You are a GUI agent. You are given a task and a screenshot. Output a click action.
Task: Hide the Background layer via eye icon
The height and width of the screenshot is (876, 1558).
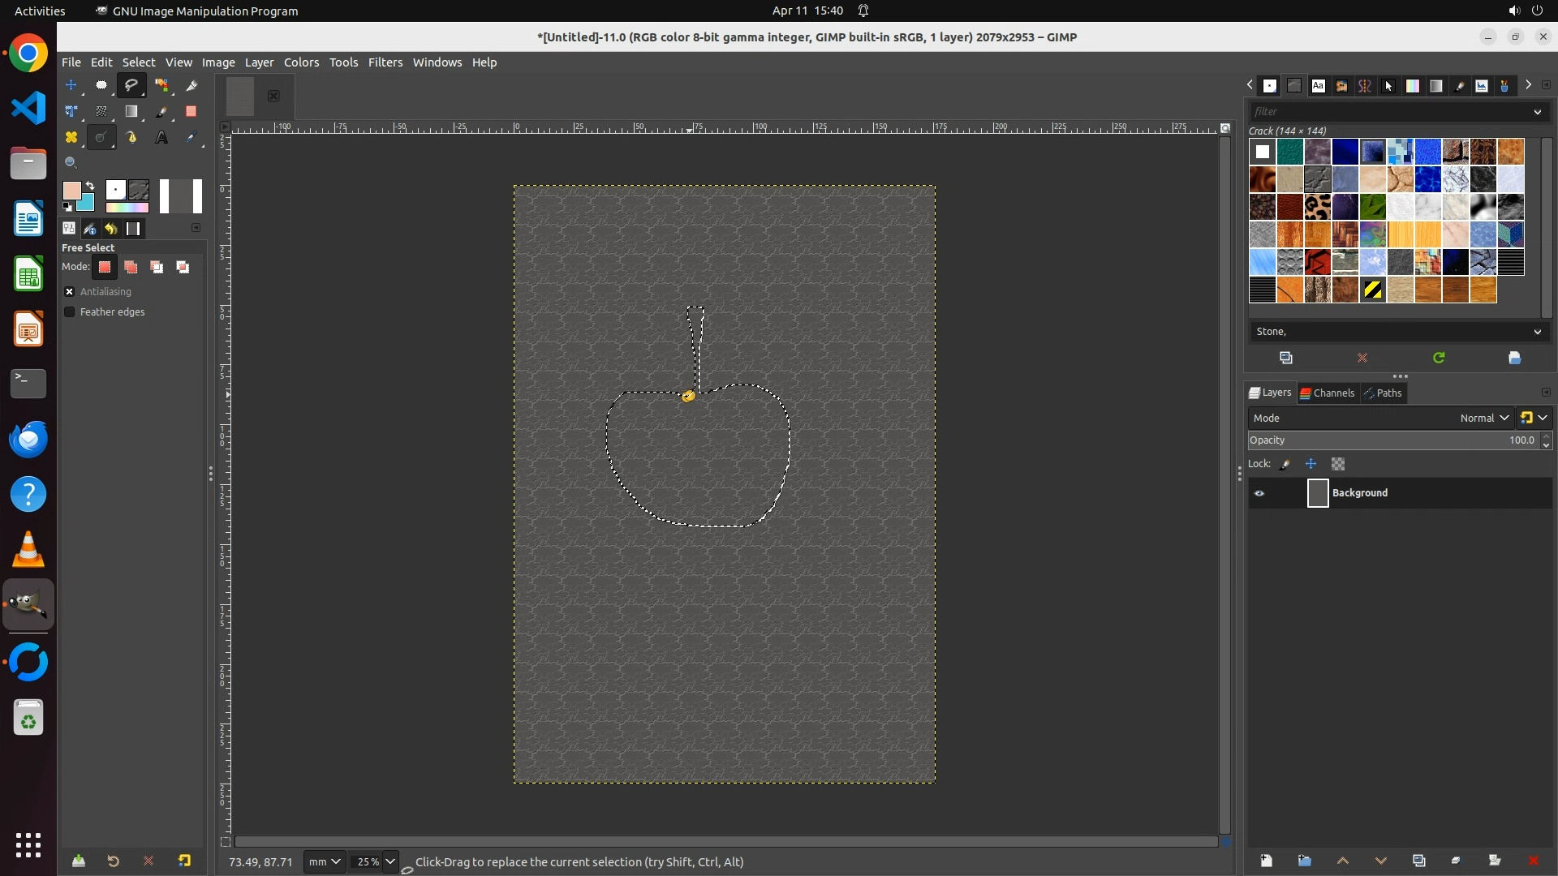click(1259, 493)
